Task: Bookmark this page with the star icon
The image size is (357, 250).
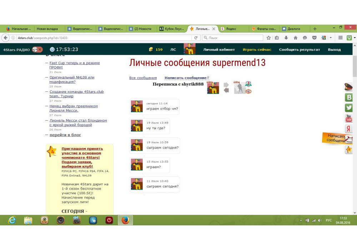Action: coord(269,38)
